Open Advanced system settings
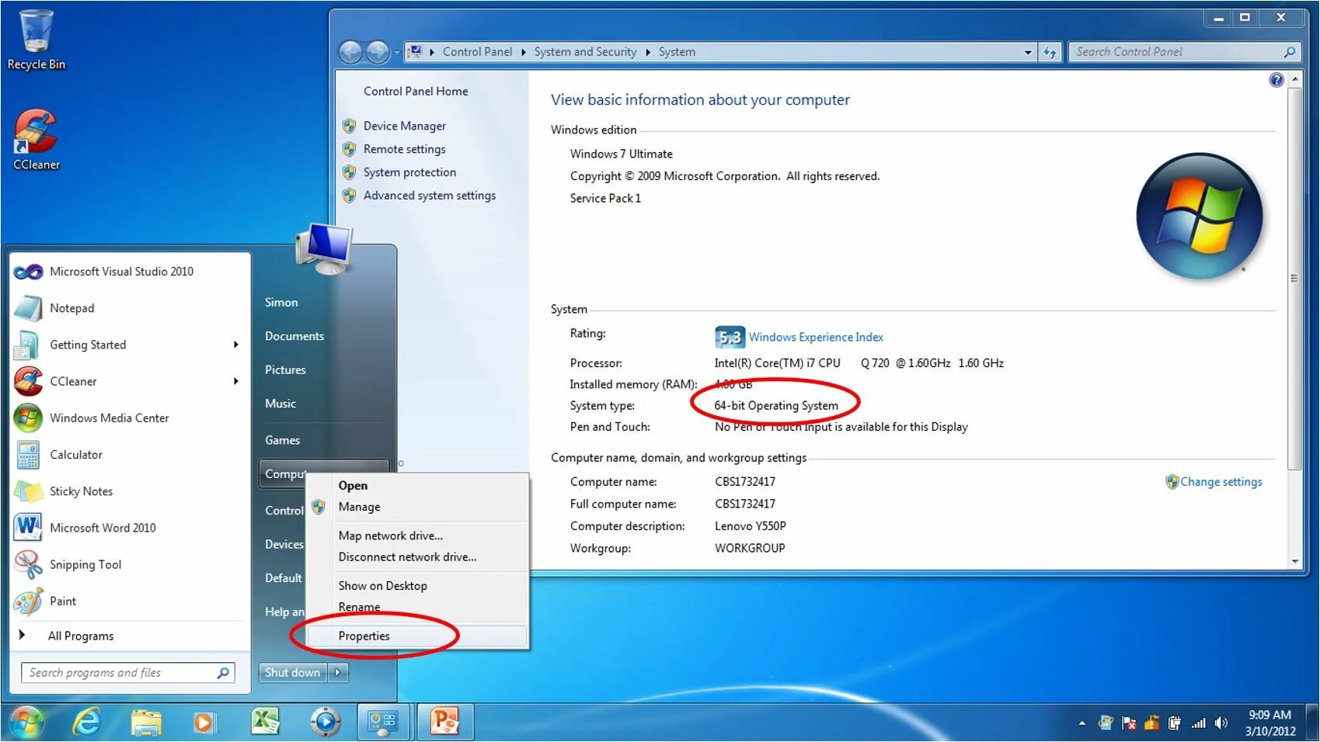The image size is (1320, 742). tap(429, 196)
